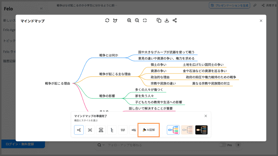This screenshot has height=156, width=278.
Task: Click the 土地を広げたい国同士の争い node
Action: pyautogui.click(x=203, y=64)
